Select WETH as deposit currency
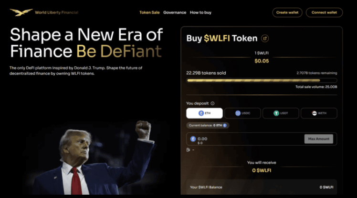 [x=319, y=113]
